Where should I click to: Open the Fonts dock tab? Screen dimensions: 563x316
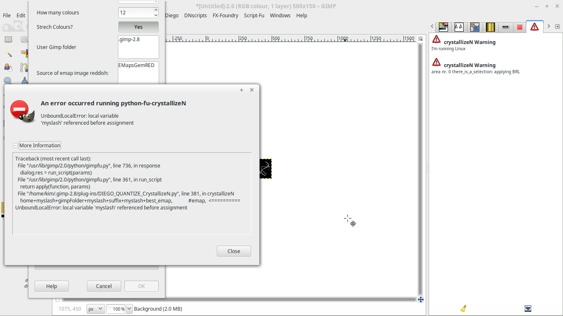pos(459,27)
